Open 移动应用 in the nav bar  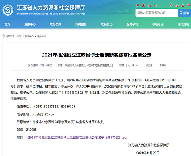pos(183,24)
